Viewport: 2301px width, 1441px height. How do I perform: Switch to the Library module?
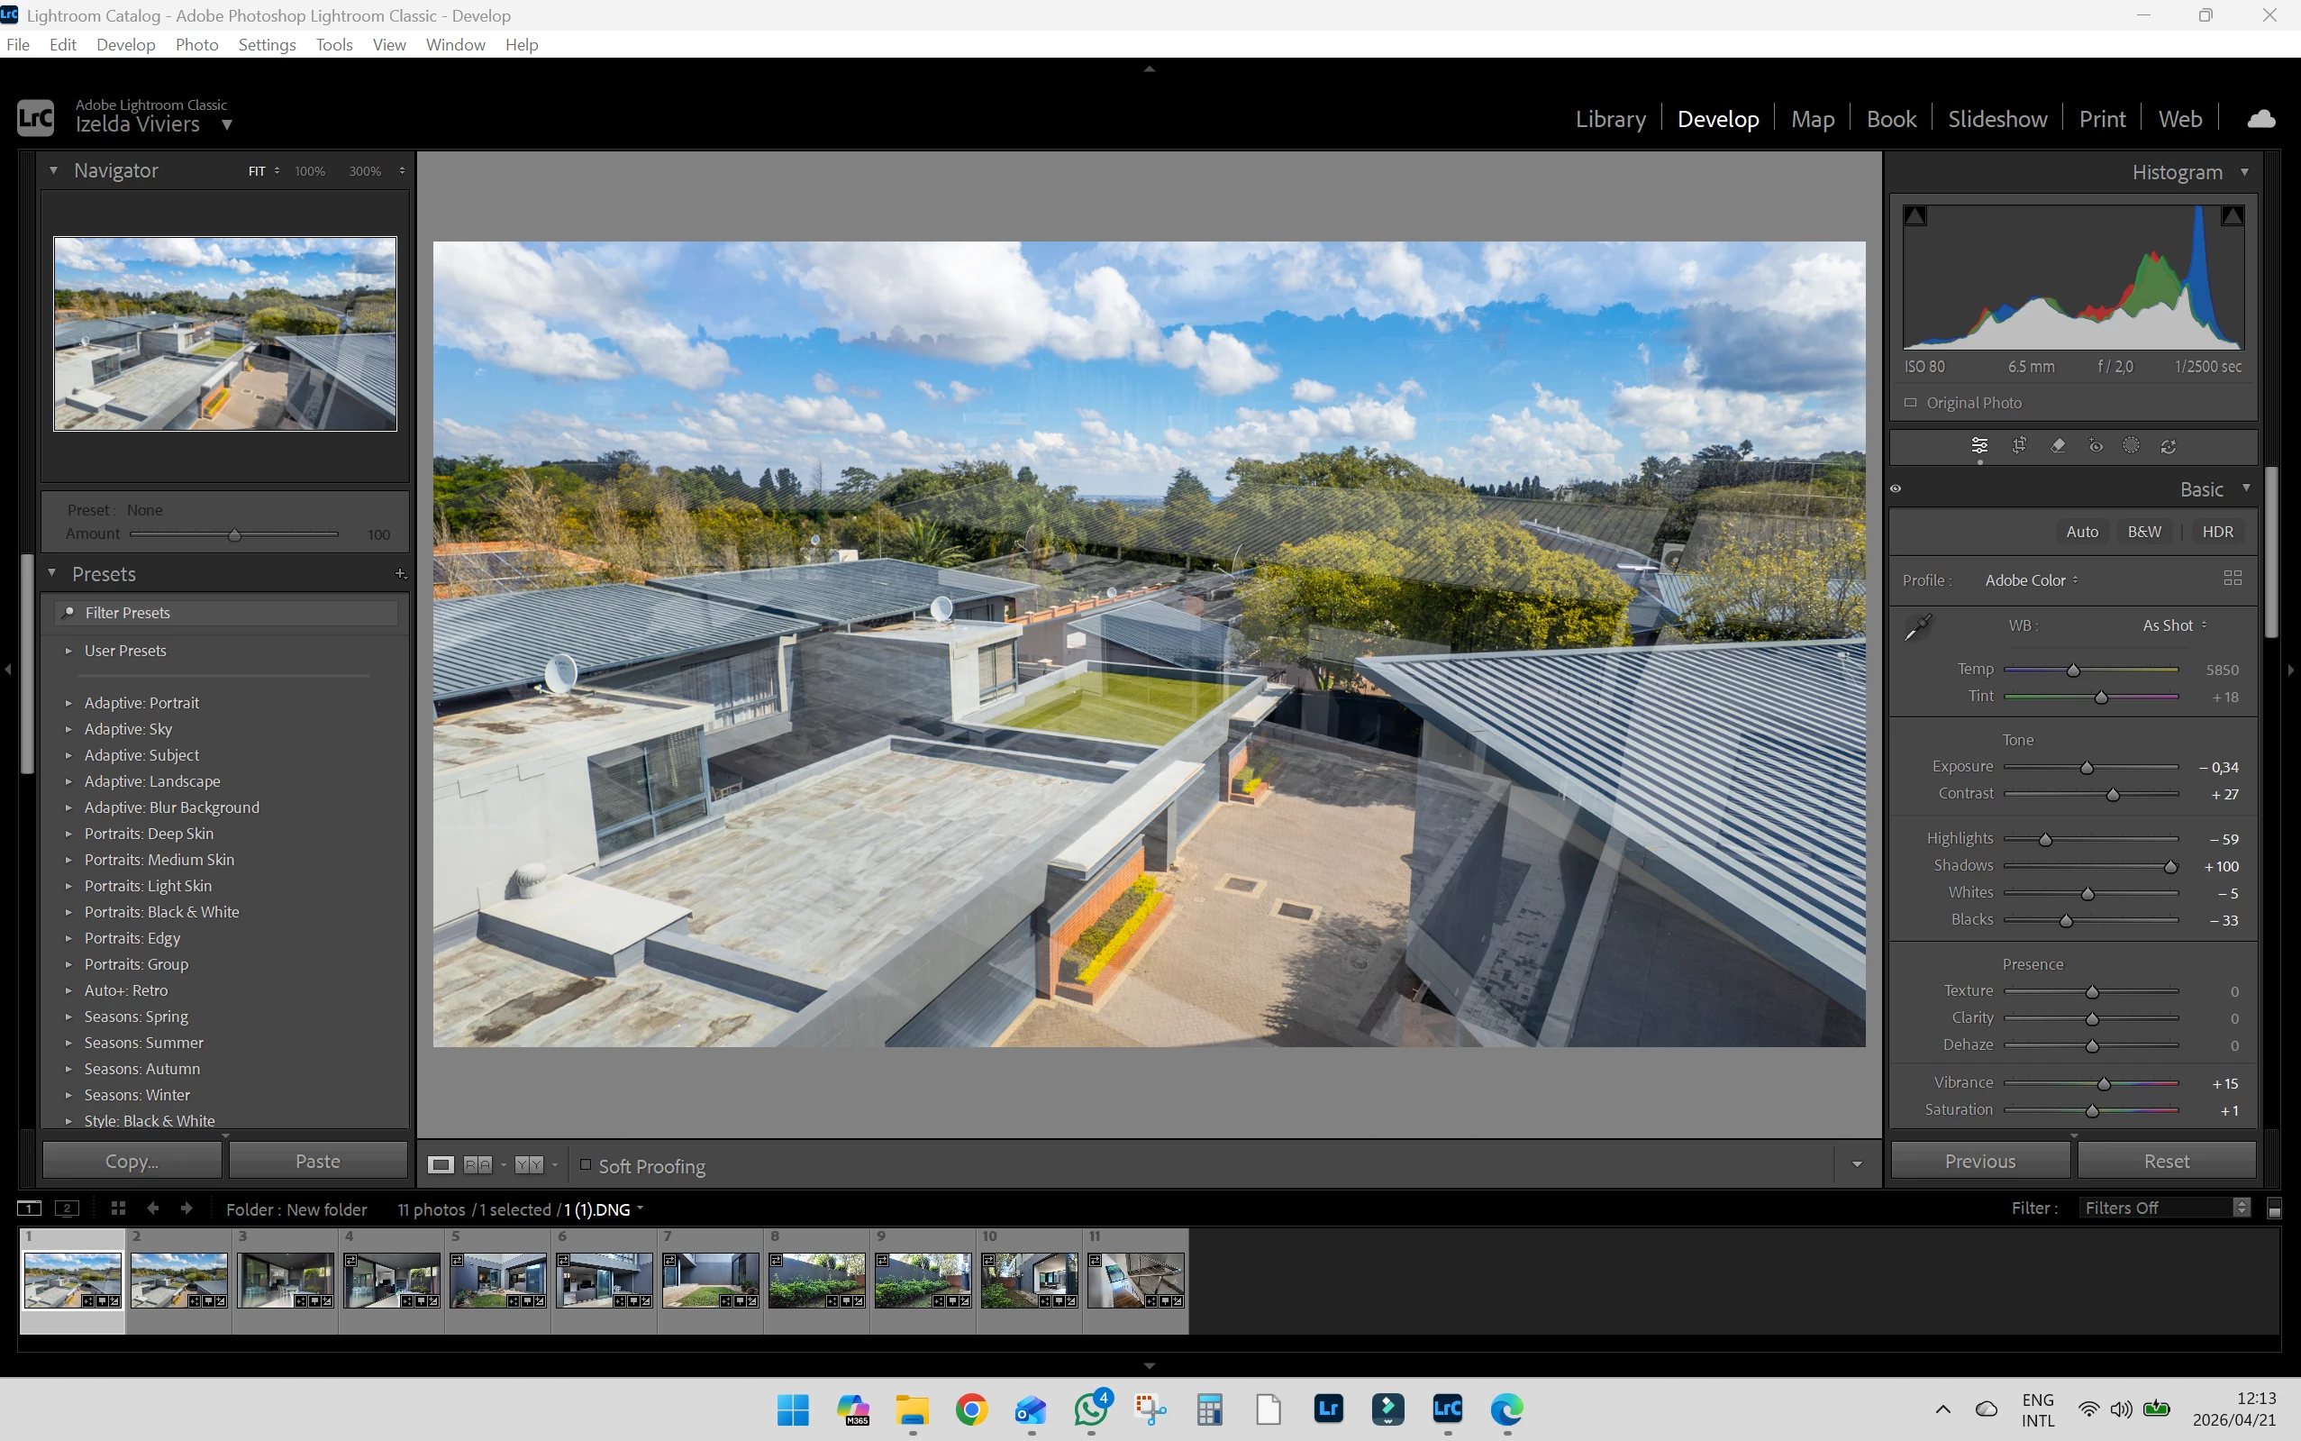click(x=1610, y=119)
